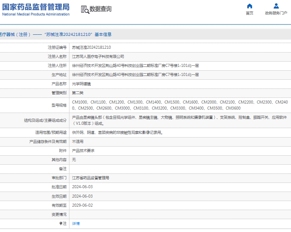Open the 政务服务门户 user icon

pyautogui.click(x=276, y=6)
